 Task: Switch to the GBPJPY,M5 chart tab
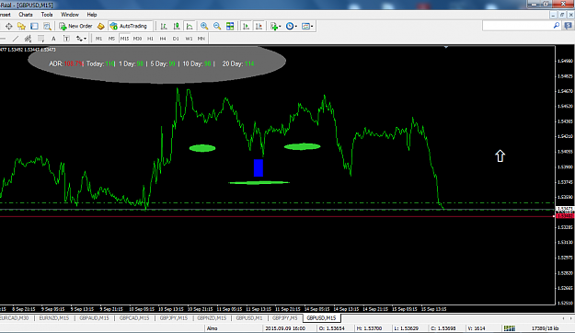285,318
